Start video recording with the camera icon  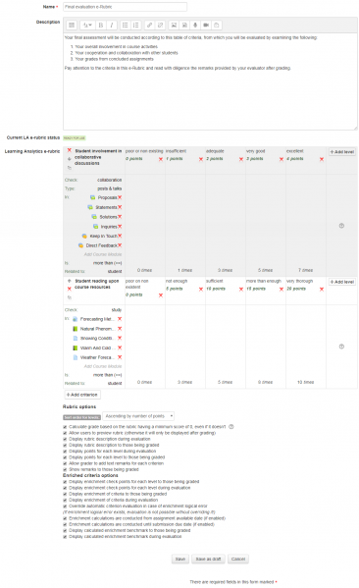206,26
